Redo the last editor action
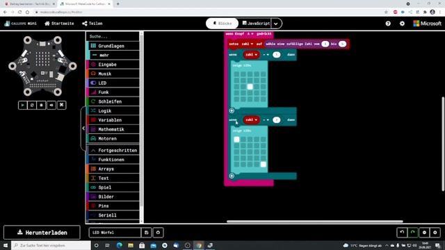 coord(412,233)
